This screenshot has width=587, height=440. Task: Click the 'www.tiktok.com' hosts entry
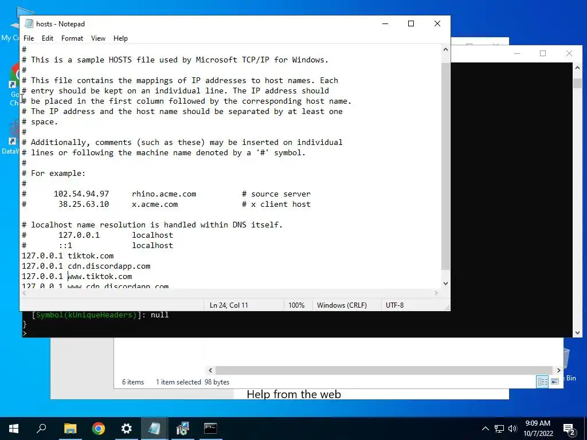pos(100,277)
